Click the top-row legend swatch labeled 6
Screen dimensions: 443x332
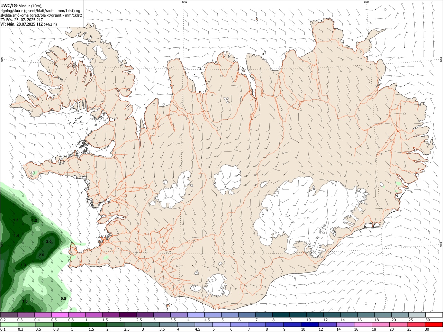(246, 315)
